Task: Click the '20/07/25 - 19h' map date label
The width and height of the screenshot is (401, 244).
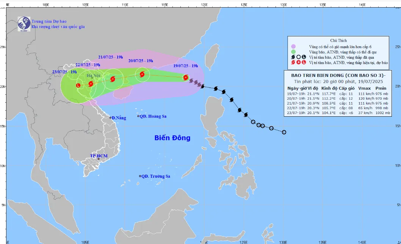Action: [141, 61]
